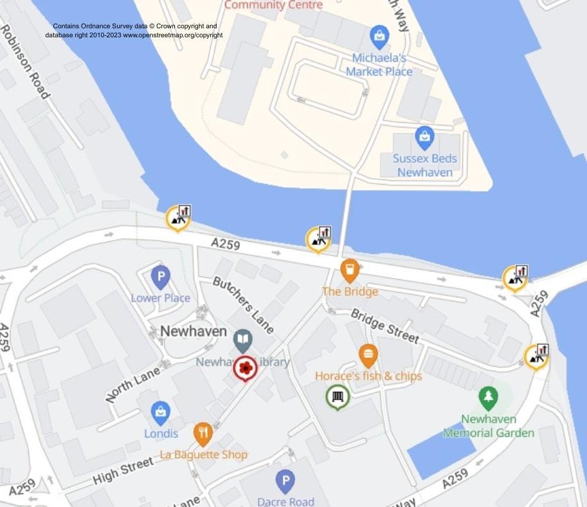Click roadworks marker nearest Robinson Road

pyautogui.click(x=179, y=219)
